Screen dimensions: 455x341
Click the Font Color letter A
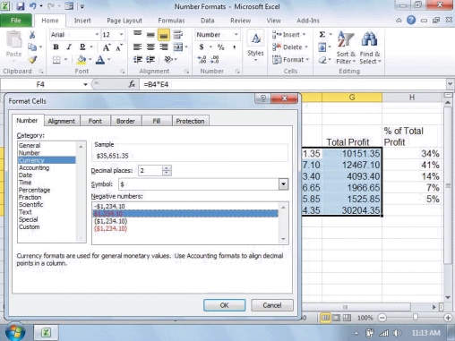[x=100, y=60]
